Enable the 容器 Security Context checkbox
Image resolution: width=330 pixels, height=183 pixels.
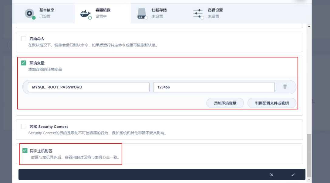(x=24, y=126)
